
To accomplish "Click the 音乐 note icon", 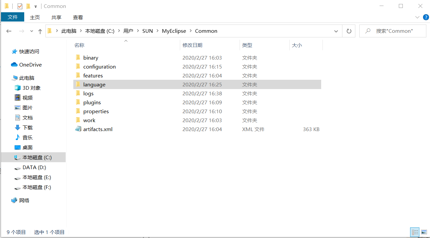I will click(x=18, y=137).
